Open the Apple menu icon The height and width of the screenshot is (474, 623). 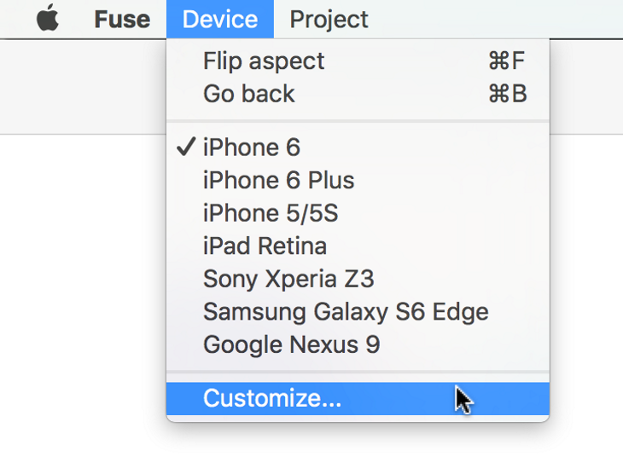coord(48,18)
